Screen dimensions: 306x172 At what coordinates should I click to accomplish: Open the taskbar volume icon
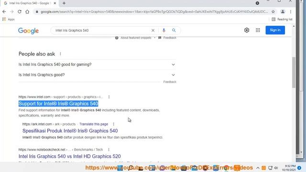276,168
